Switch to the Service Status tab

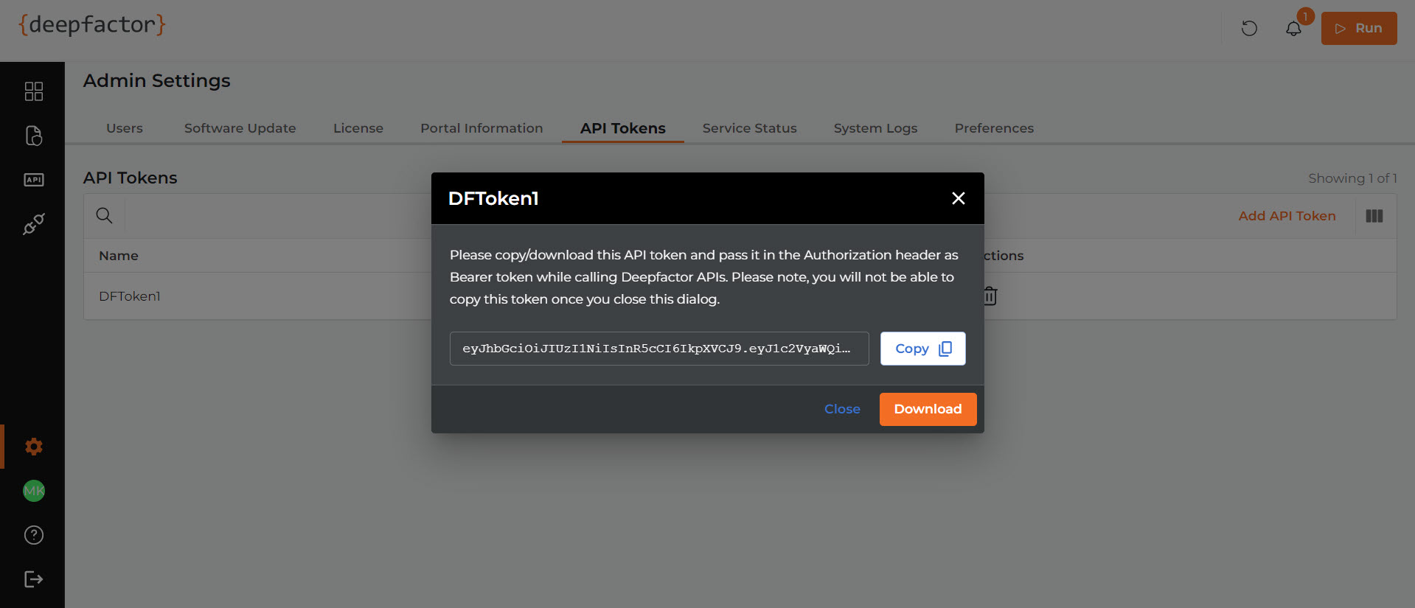[750, 128]
